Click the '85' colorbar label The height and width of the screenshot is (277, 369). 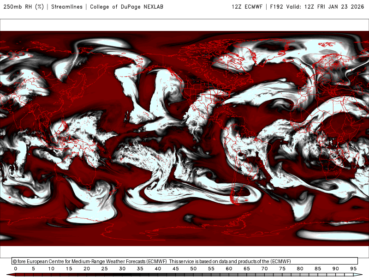click(x=318, y=269)
